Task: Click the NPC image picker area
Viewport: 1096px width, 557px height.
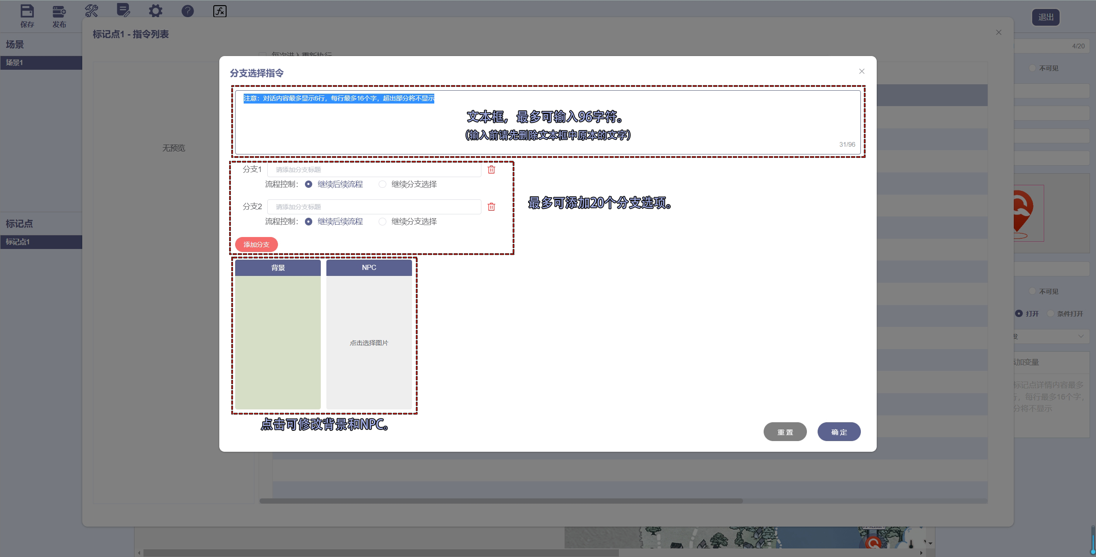Action: [369, 343]
